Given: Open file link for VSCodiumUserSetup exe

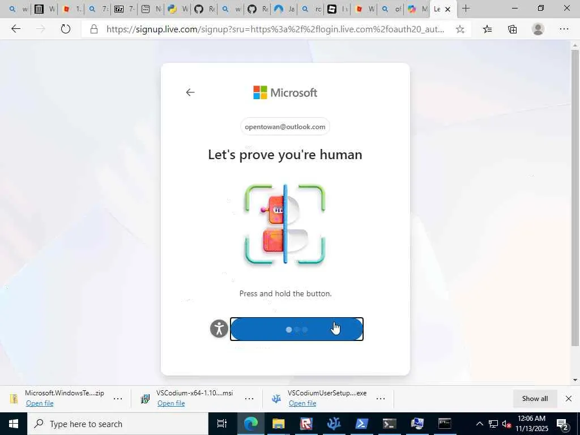Looking at the screenshot, I should point(302,403).
